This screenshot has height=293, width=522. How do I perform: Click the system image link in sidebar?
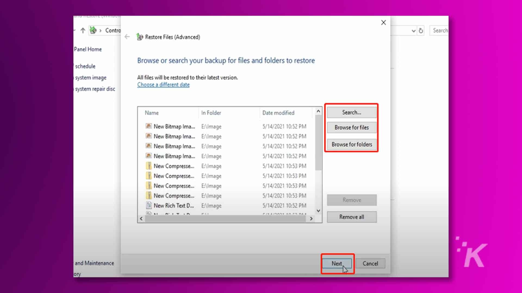coord(91,78)
